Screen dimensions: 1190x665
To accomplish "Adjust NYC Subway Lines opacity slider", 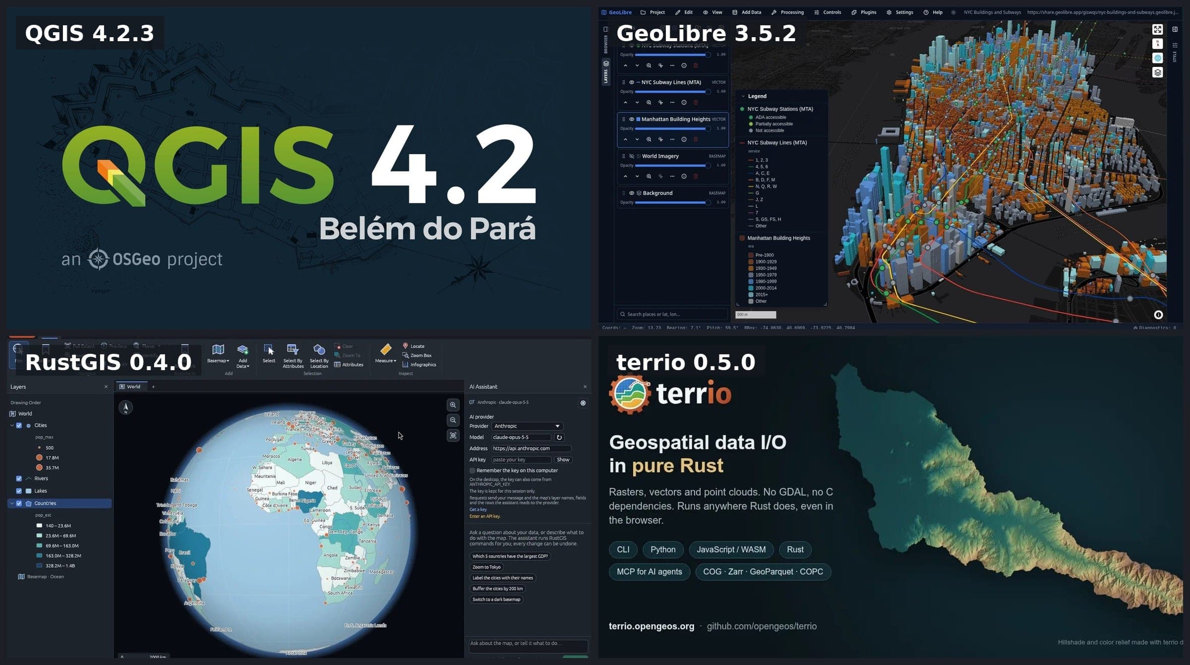I will coord(673,92).
